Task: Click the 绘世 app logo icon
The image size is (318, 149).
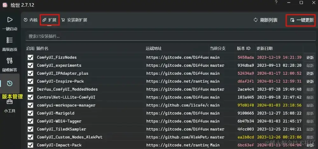Action: [5, 5]
